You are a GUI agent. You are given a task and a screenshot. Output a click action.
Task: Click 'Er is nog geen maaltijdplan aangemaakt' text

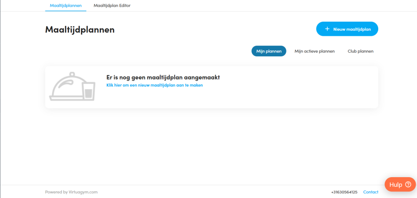click(x=163, y=78)
